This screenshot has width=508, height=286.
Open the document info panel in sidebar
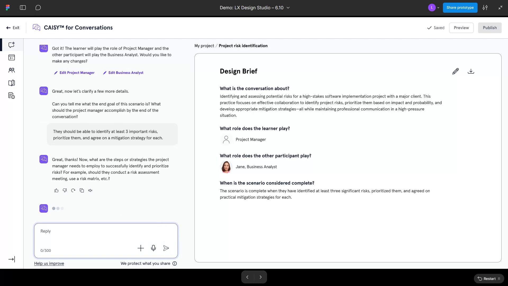pos(11,96)
